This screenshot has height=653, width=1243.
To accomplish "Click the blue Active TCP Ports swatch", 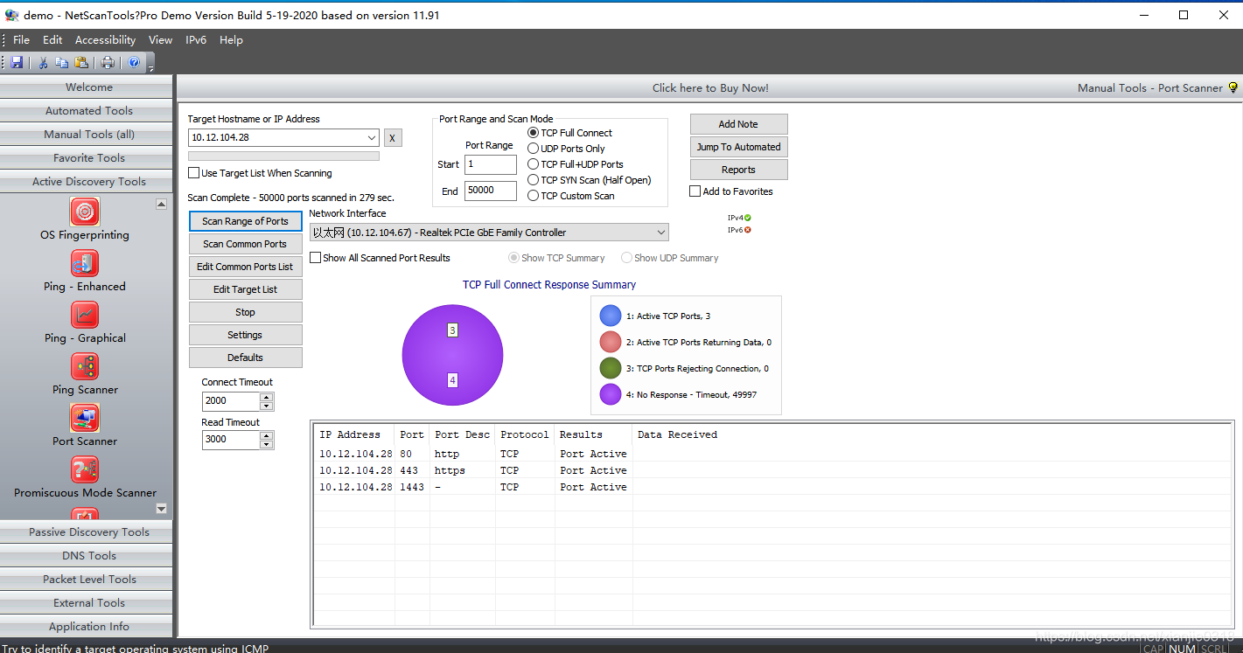I will 611,316.
